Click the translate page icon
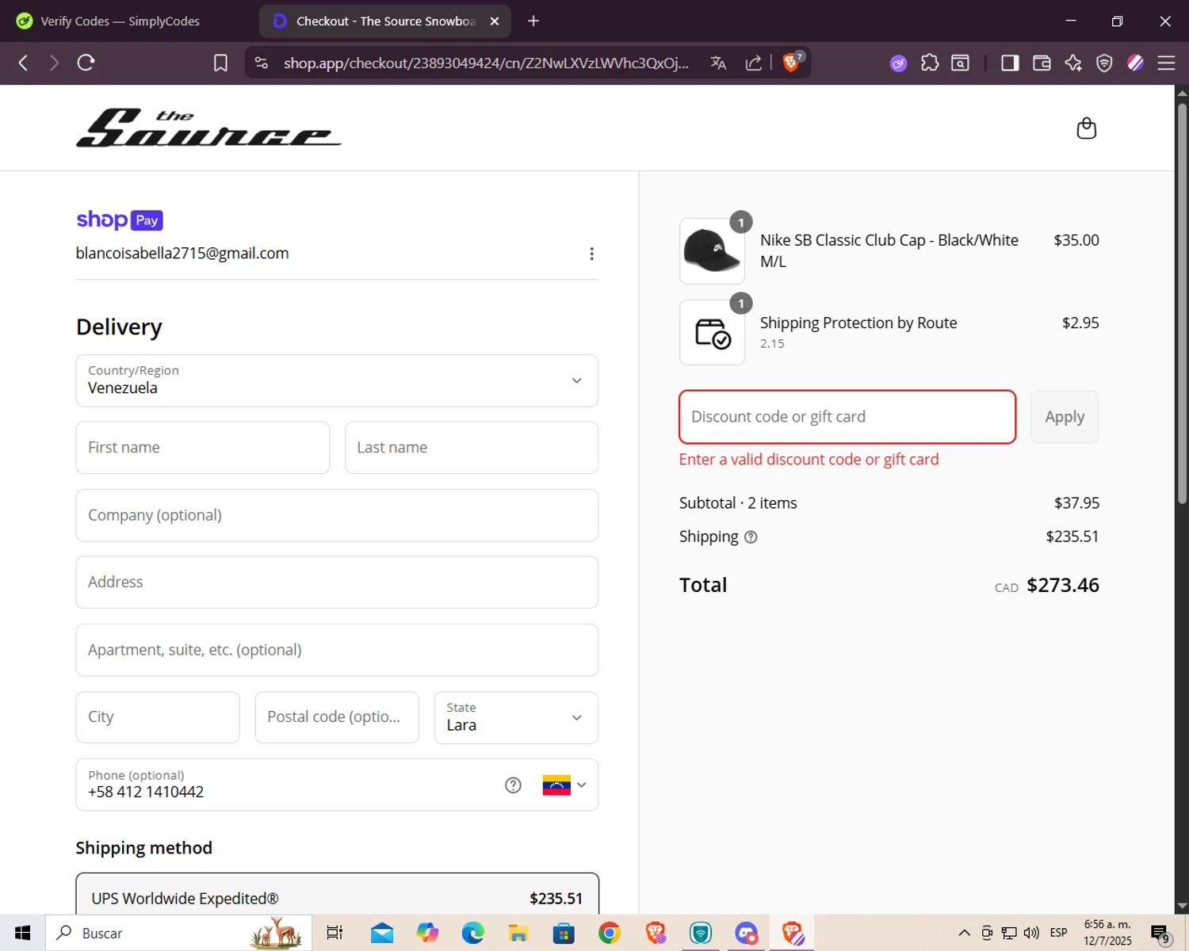 [x=718, y=63]
